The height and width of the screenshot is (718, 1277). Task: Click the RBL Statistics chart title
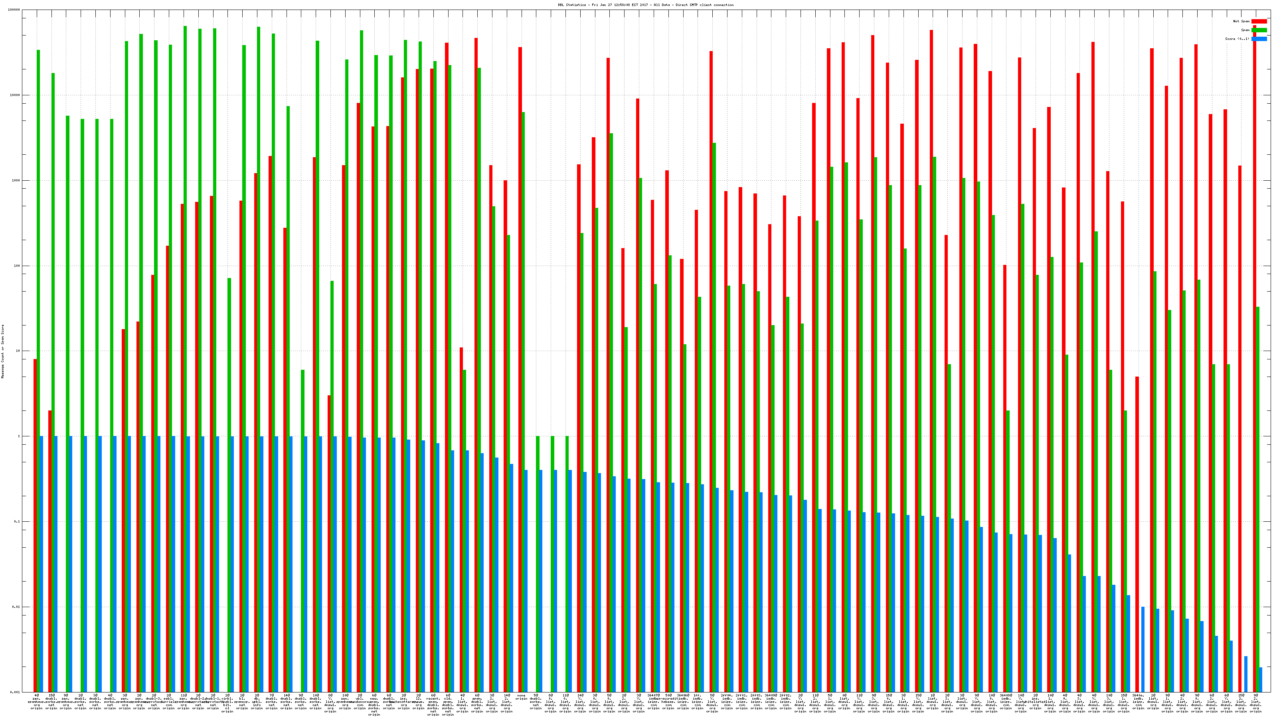coord(645,5)
